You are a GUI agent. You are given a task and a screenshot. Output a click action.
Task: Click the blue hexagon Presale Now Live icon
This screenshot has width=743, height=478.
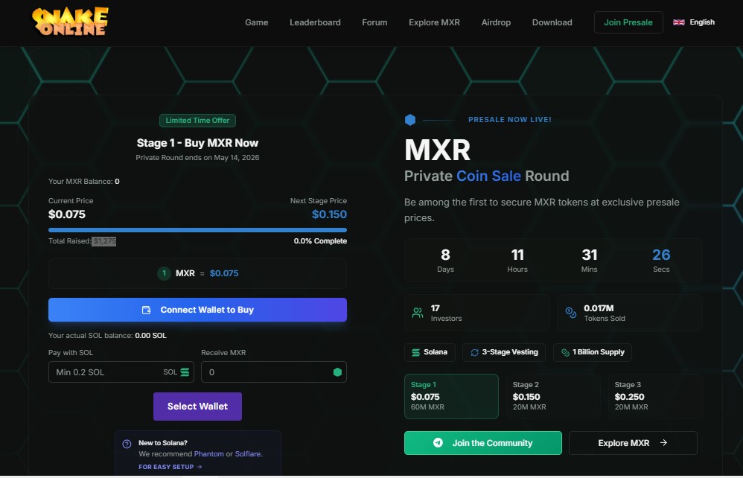pyautogui.click(x=410, y=120)
